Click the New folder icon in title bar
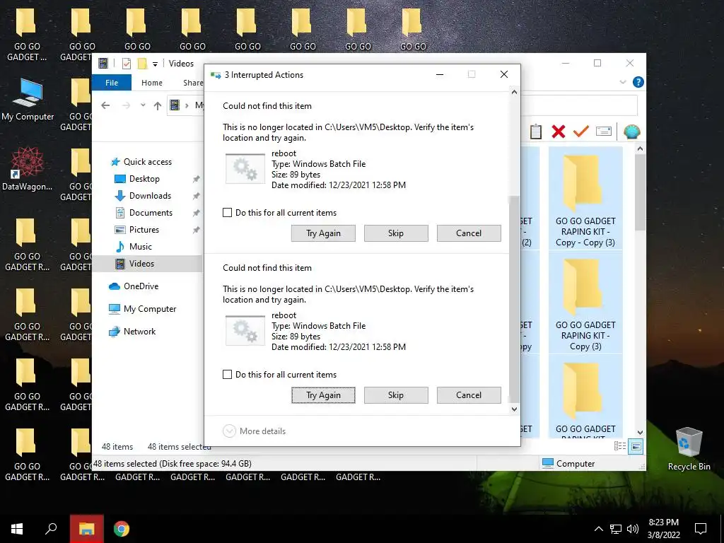 tap(143, 63)
